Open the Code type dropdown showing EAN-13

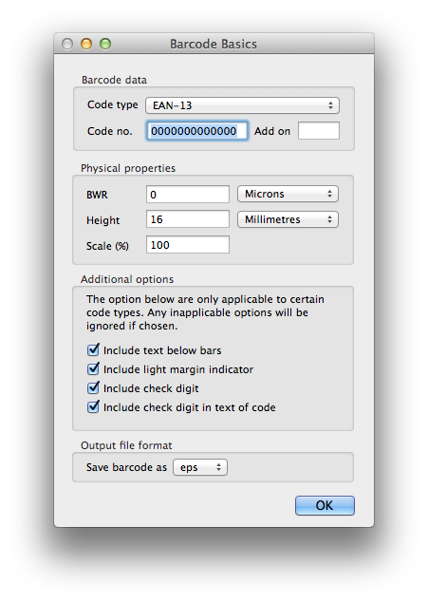click(x=242, y=105)
